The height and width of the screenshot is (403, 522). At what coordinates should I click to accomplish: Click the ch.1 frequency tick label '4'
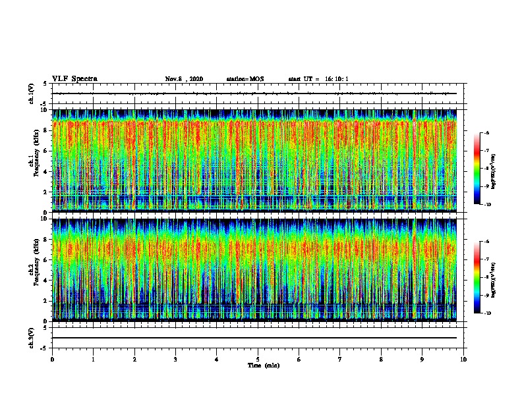point(45,172)
